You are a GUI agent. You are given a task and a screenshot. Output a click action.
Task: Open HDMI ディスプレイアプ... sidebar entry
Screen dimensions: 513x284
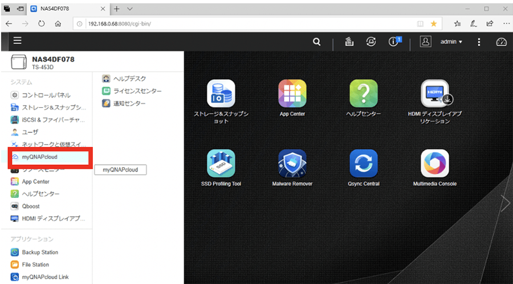[x=48, y=218]
